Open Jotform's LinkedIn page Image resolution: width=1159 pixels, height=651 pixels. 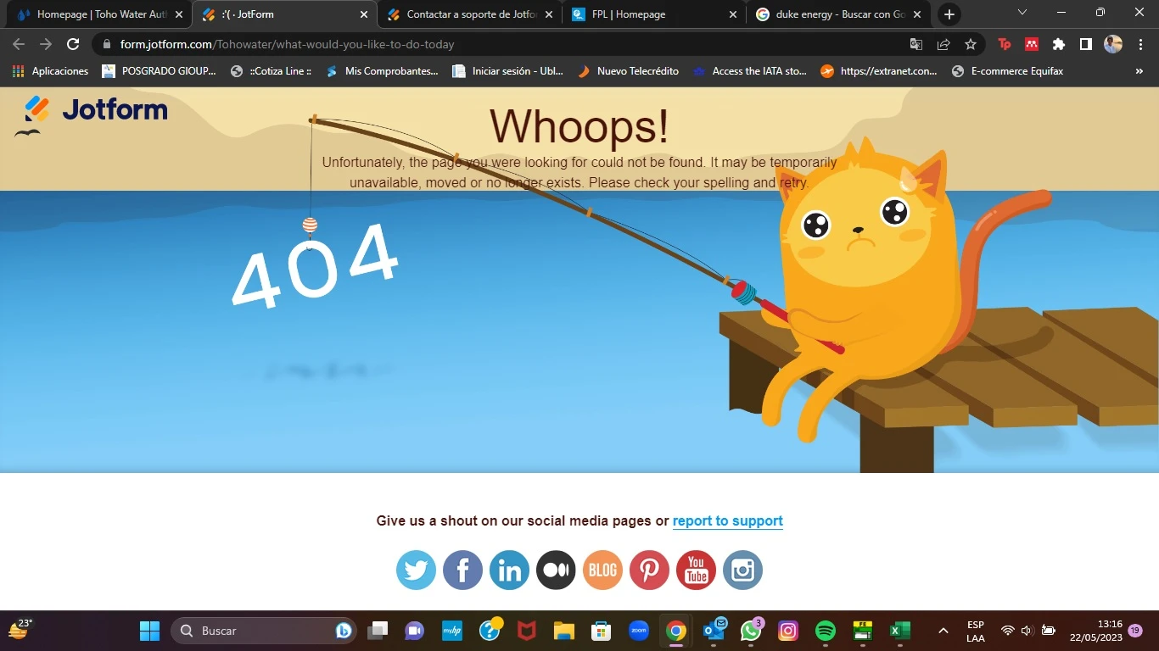(x=509, y=570)
